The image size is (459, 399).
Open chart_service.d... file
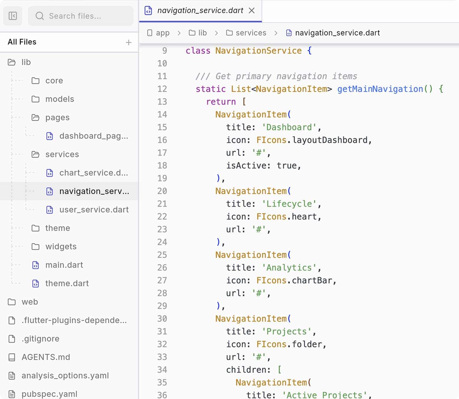(x=69, y=173)
